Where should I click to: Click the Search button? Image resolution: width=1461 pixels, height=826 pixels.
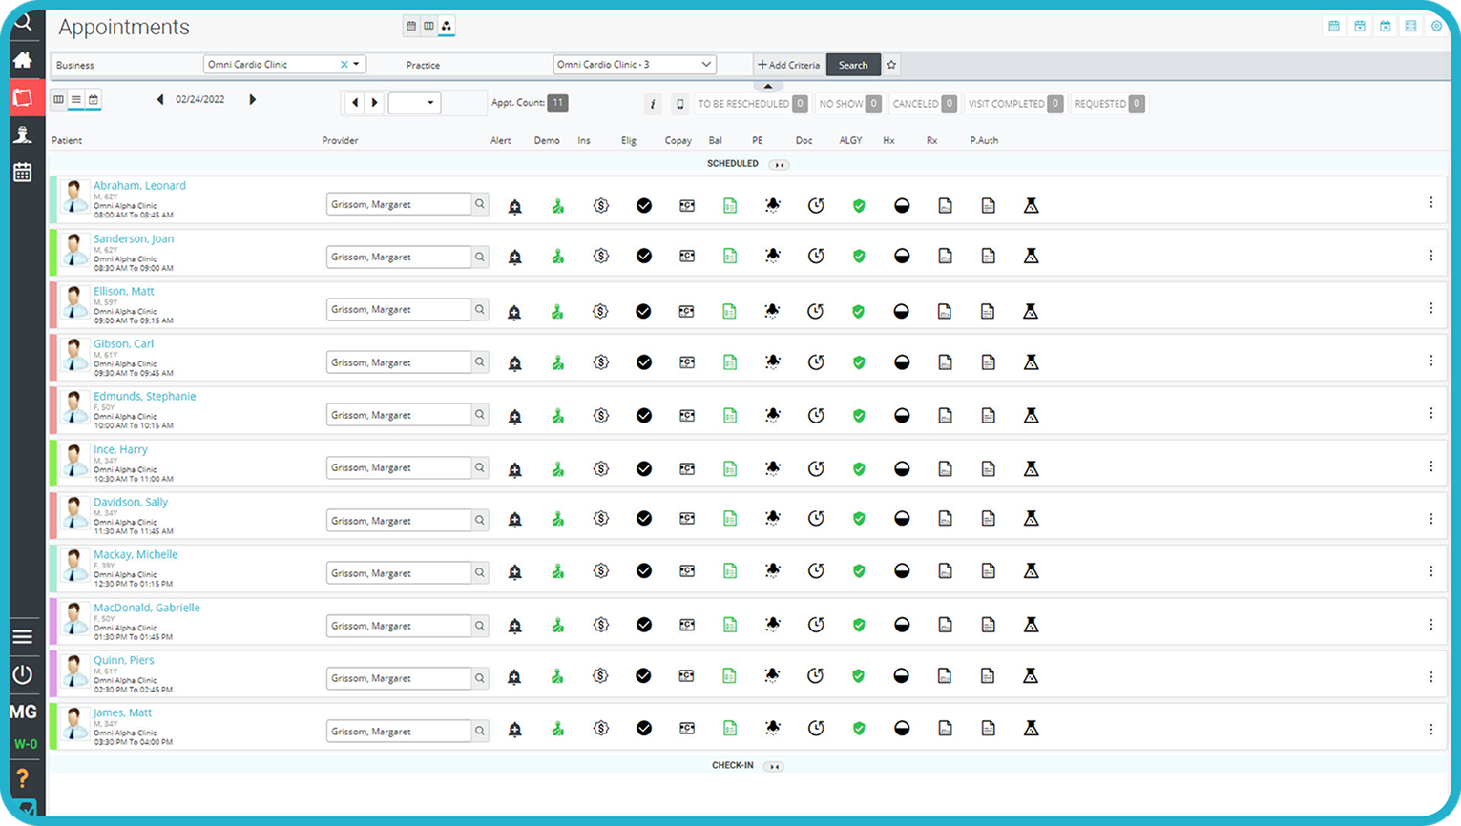852,65
